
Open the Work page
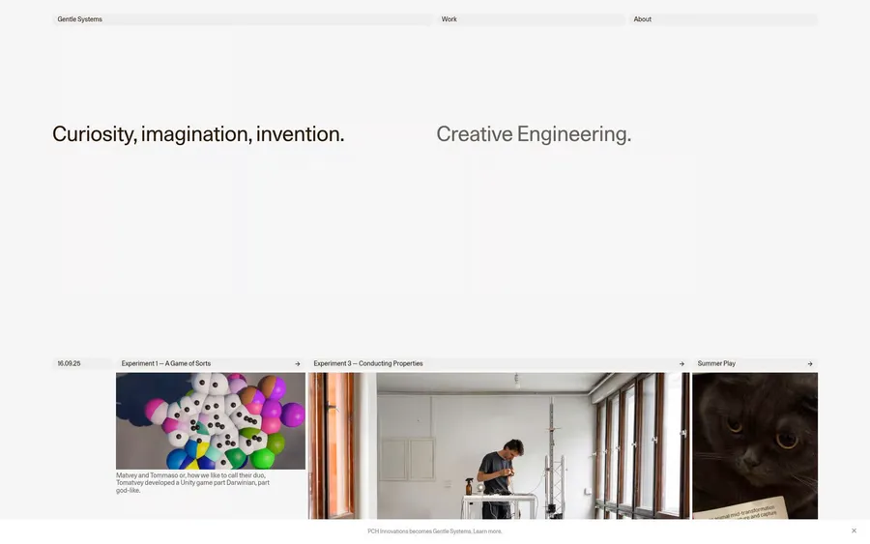[x=449, y=19]
